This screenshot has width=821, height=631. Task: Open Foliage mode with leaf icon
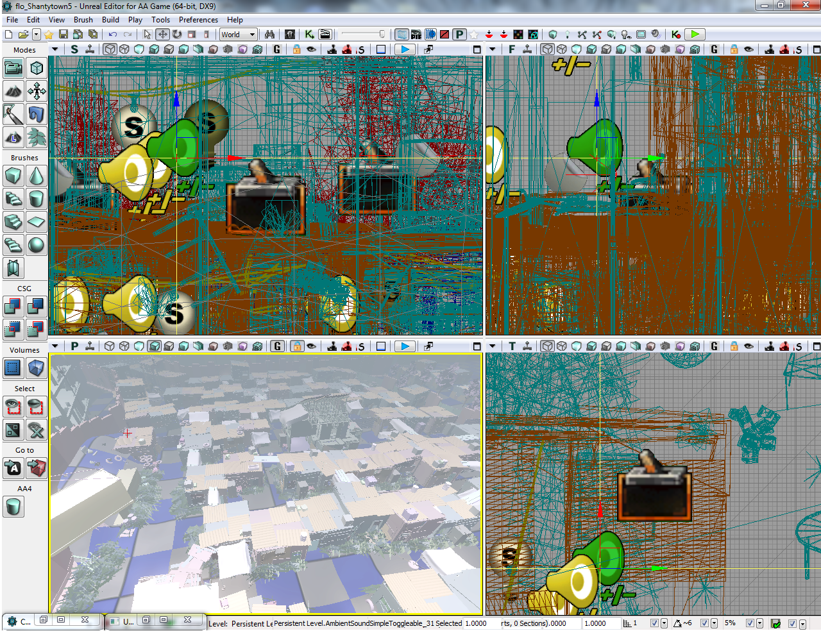click(x=37, y=137)
